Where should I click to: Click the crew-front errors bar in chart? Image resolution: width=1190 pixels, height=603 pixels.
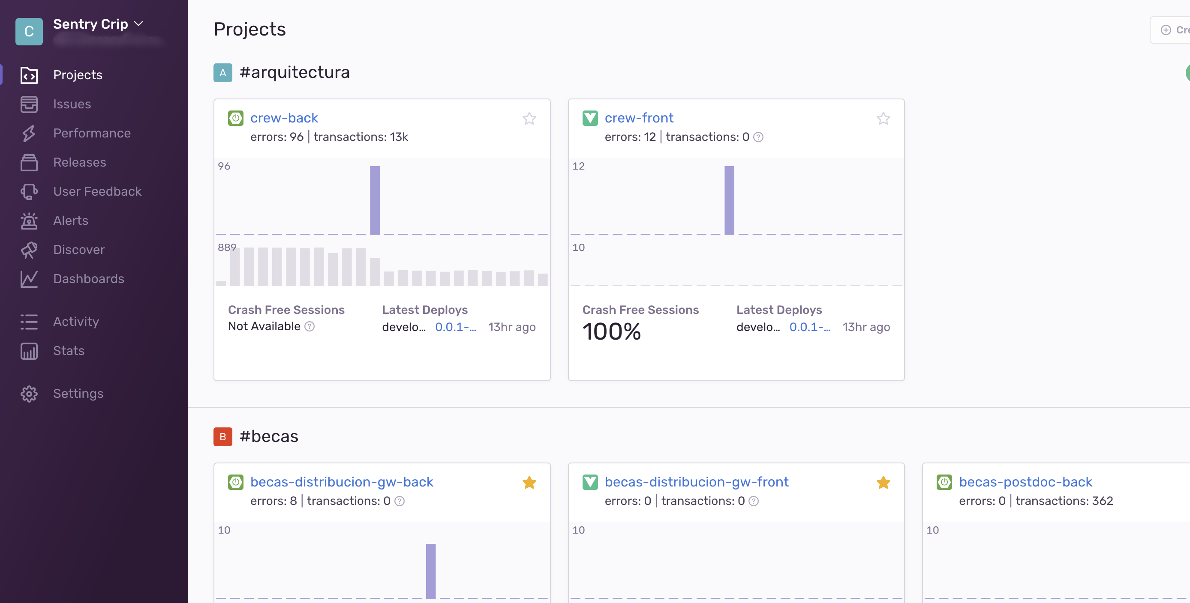729,200
